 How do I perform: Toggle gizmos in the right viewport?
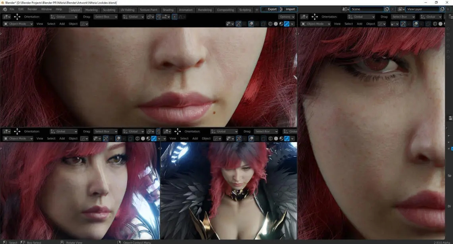pos(403,24)
